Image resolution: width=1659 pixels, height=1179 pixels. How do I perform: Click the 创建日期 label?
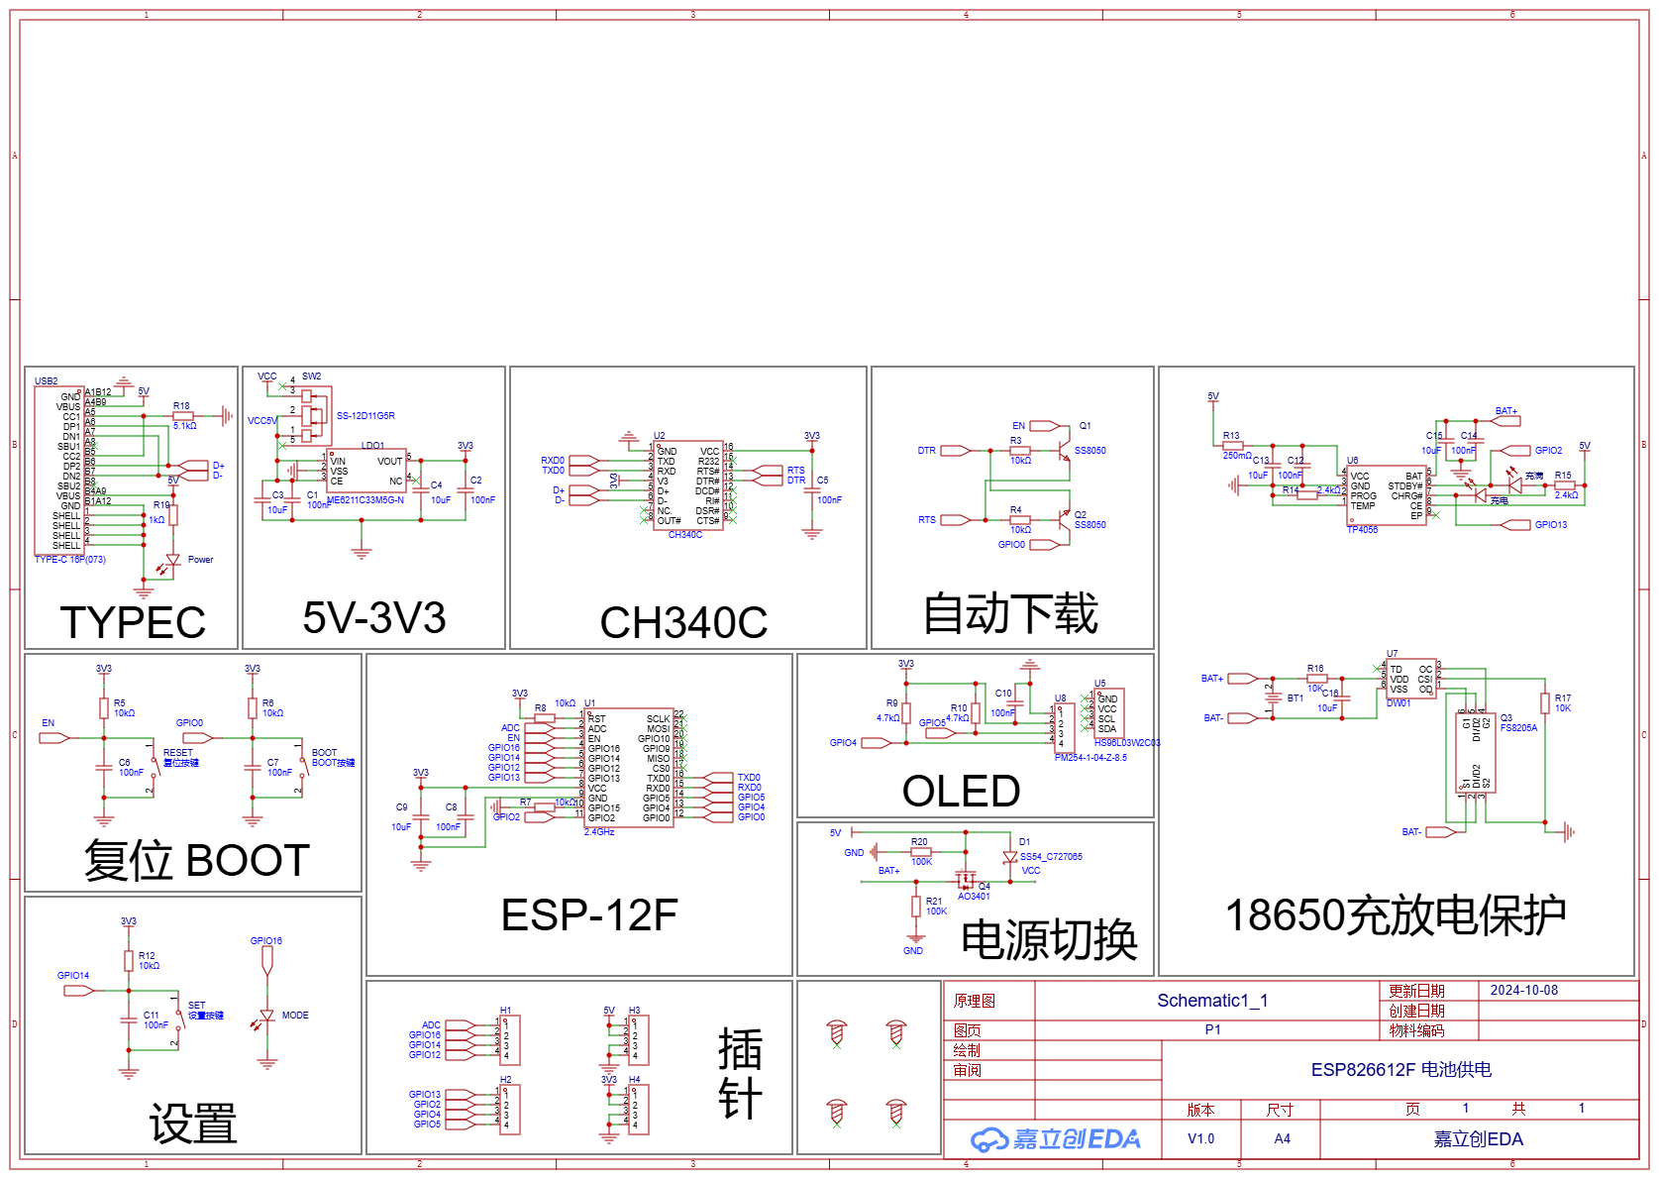click(x=1416, y=1011)
